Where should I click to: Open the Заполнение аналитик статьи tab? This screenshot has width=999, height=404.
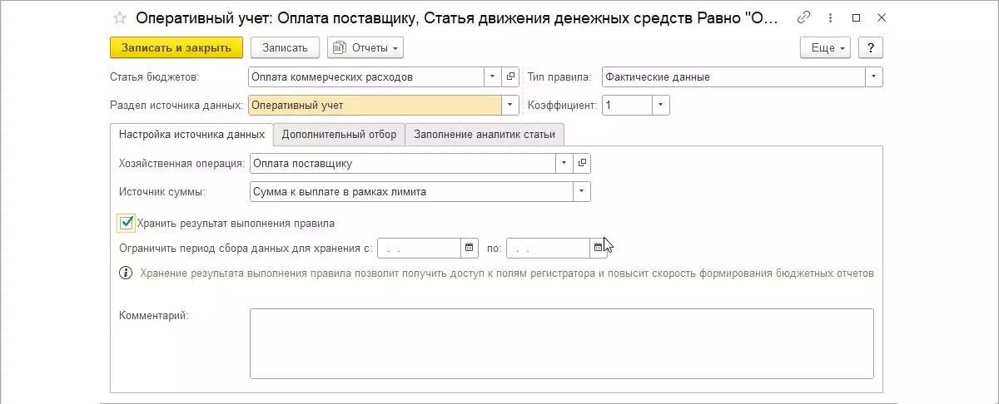click(x=485, y=134)
